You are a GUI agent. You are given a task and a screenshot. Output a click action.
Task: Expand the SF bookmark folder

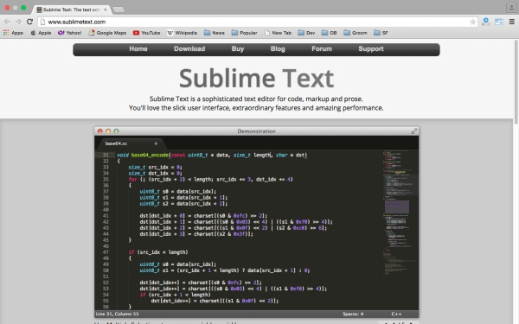381,33
